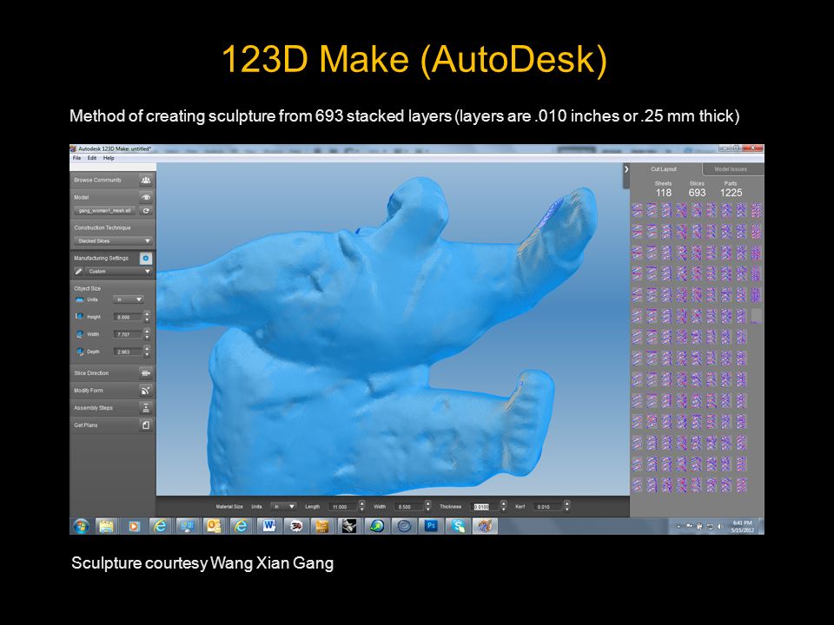Open Manufacturing Settings gear icon
The width and height of the screenshot is (834, 625).
[x=145, y=259]
